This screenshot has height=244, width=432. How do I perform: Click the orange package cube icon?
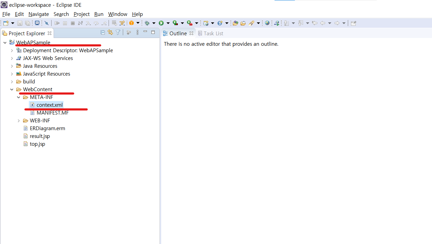pyautogui.click(x=131, y=23)
